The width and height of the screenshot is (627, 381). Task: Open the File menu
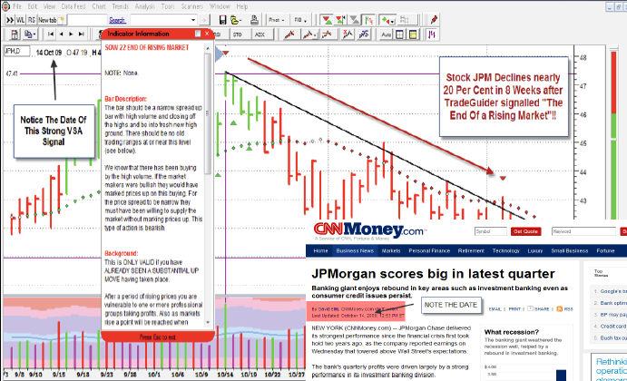[x=17, y=6]
